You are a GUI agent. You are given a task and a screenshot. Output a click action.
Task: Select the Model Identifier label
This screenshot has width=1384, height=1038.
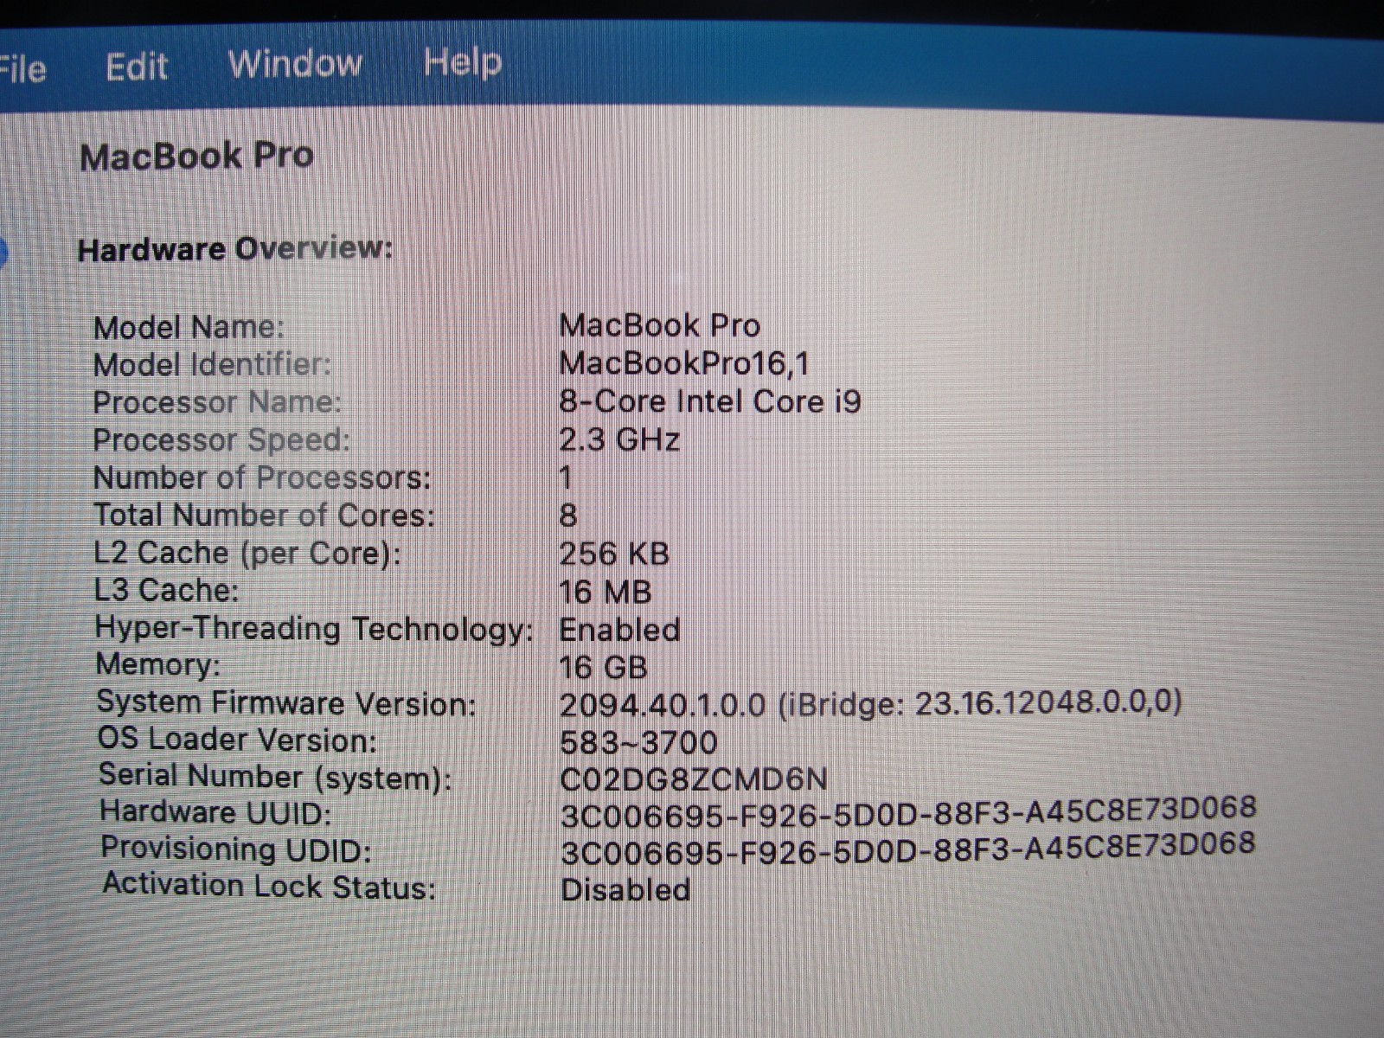(212, 365)
